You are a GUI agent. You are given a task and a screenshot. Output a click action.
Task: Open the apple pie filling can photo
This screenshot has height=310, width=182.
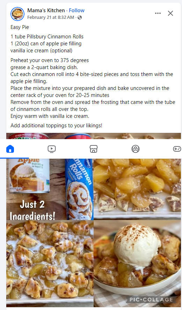(29, 176)
